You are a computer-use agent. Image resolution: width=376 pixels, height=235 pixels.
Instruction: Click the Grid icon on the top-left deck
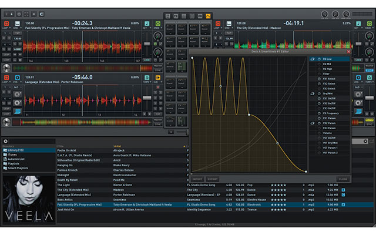tap(16, 22)
